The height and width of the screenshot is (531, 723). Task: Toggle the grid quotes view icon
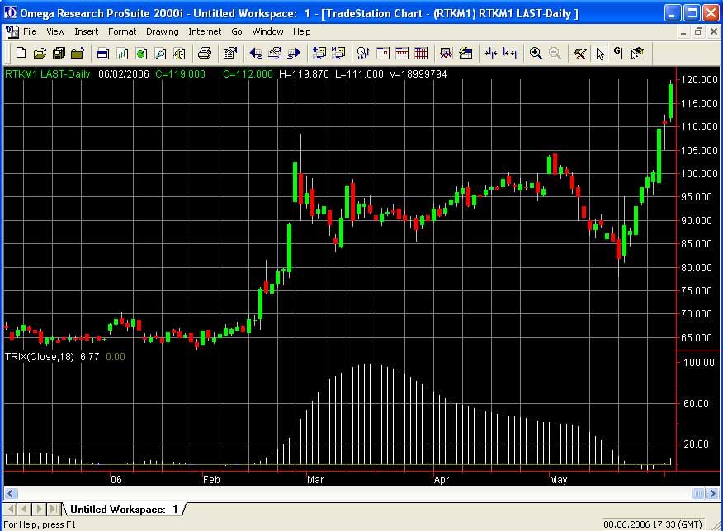point(420,53)
